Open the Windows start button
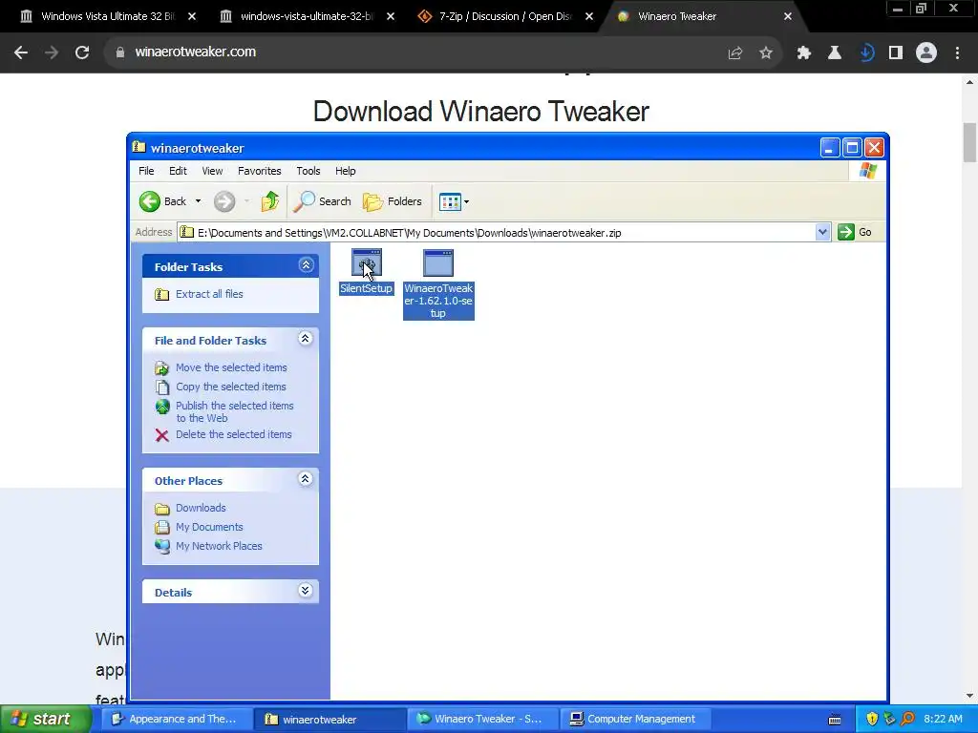The width and height of the screenshot is (978, 733). point(45,719)
